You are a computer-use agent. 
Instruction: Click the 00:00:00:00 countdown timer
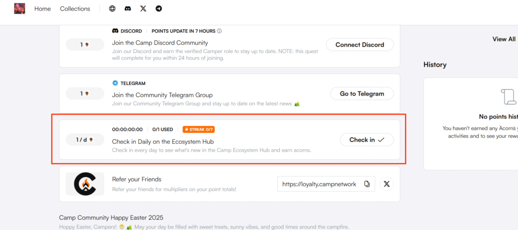click(x=127, y=130)
